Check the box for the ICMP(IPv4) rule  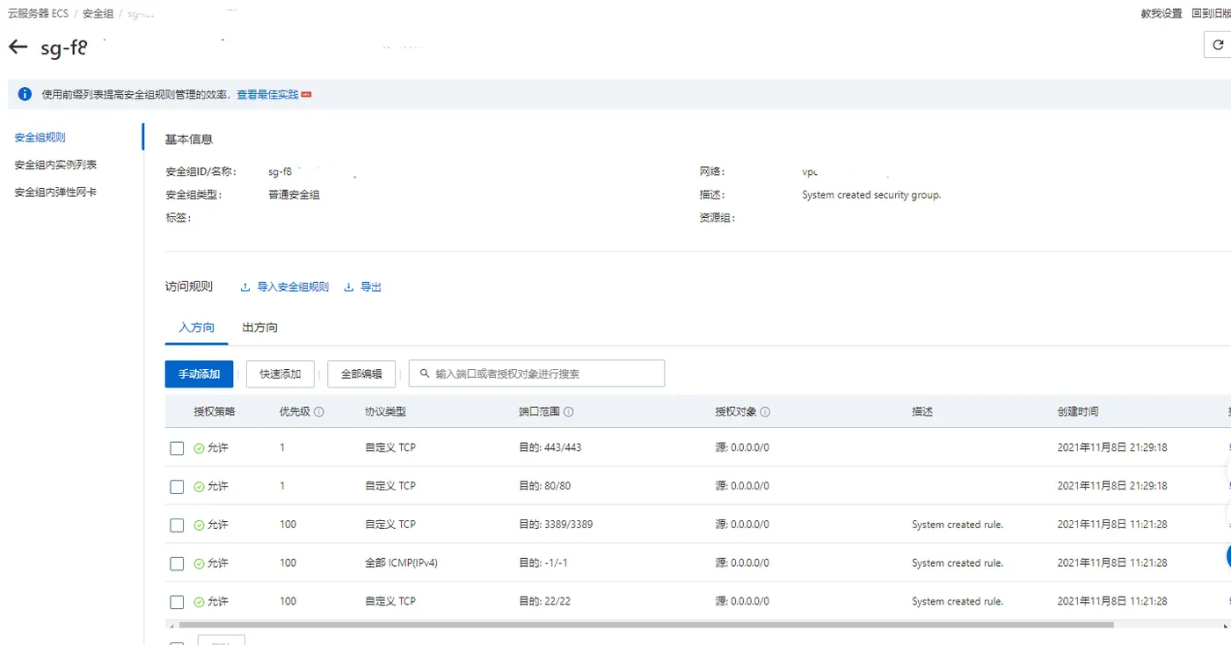click(177, 564)
